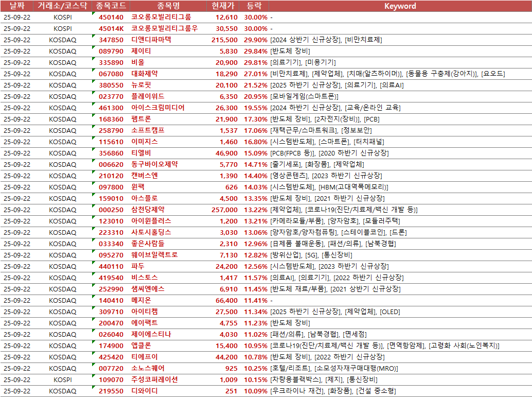The image size is (532, 397).
Task: Click stock name 캔버스엔
Action: [x=145, y=176]
